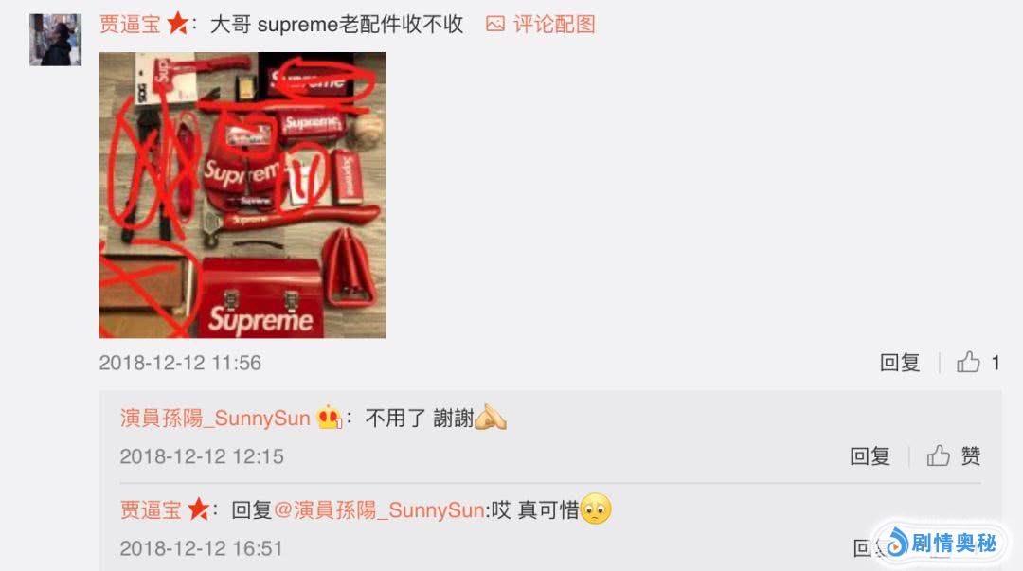The image size is (1023, 571).
Task: Click the star badge in the last reply
Action: pyautogui.click(x=198, y=509)
